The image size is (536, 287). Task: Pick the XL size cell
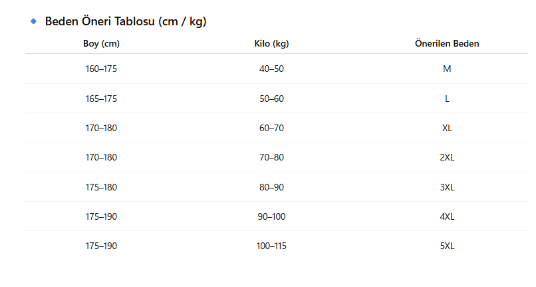(x=447, y=128)
